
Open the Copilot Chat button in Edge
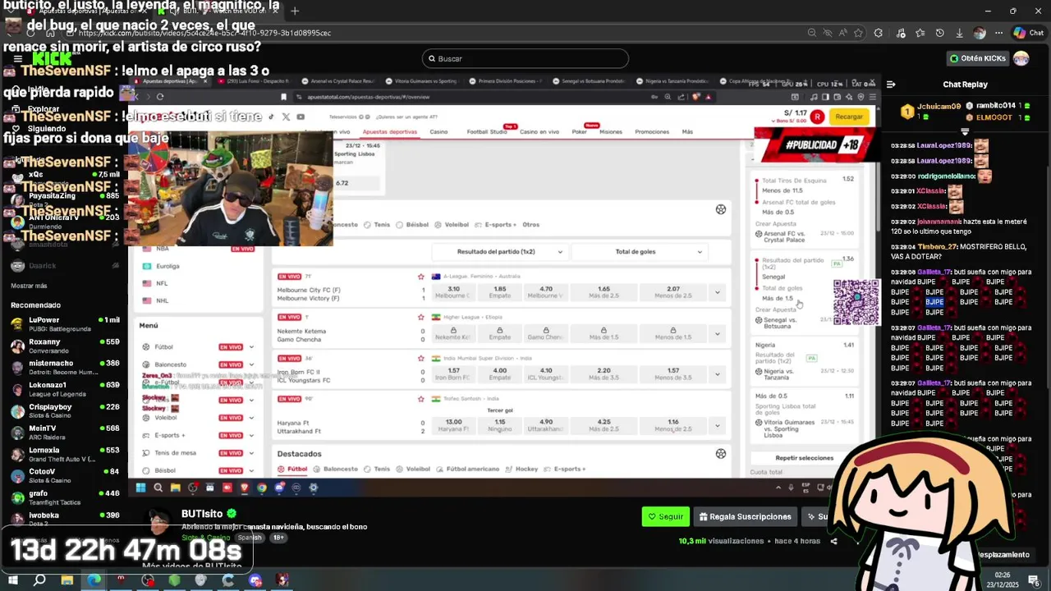pos(1028,33)
